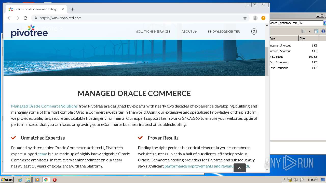Select the first Internet Shortcut row
Viewport: 326px width, 183px height.
tap(294, 45)
